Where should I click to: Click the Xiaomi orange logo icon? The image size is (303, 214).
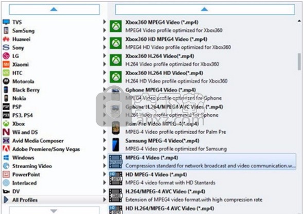click(x=6, y=64)
